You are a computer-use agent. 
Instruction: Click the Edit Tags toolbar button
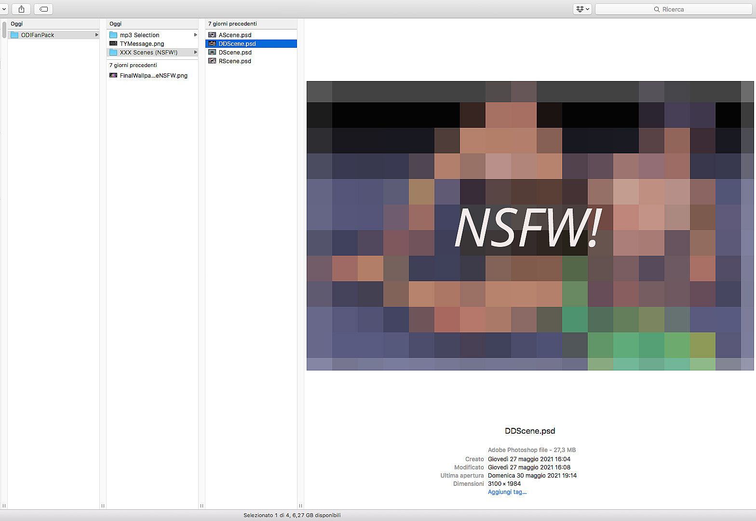click(43, 9)
